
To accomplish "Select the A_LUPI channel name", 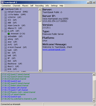I will tap(11, 31).
